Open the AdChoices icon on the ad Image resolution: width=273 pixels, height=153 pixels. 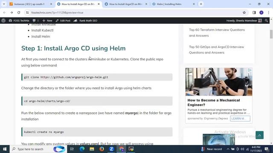(250, 70)
